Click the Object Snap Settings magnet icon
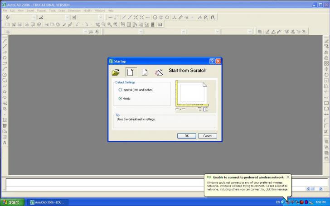 (x=213, y=18)
